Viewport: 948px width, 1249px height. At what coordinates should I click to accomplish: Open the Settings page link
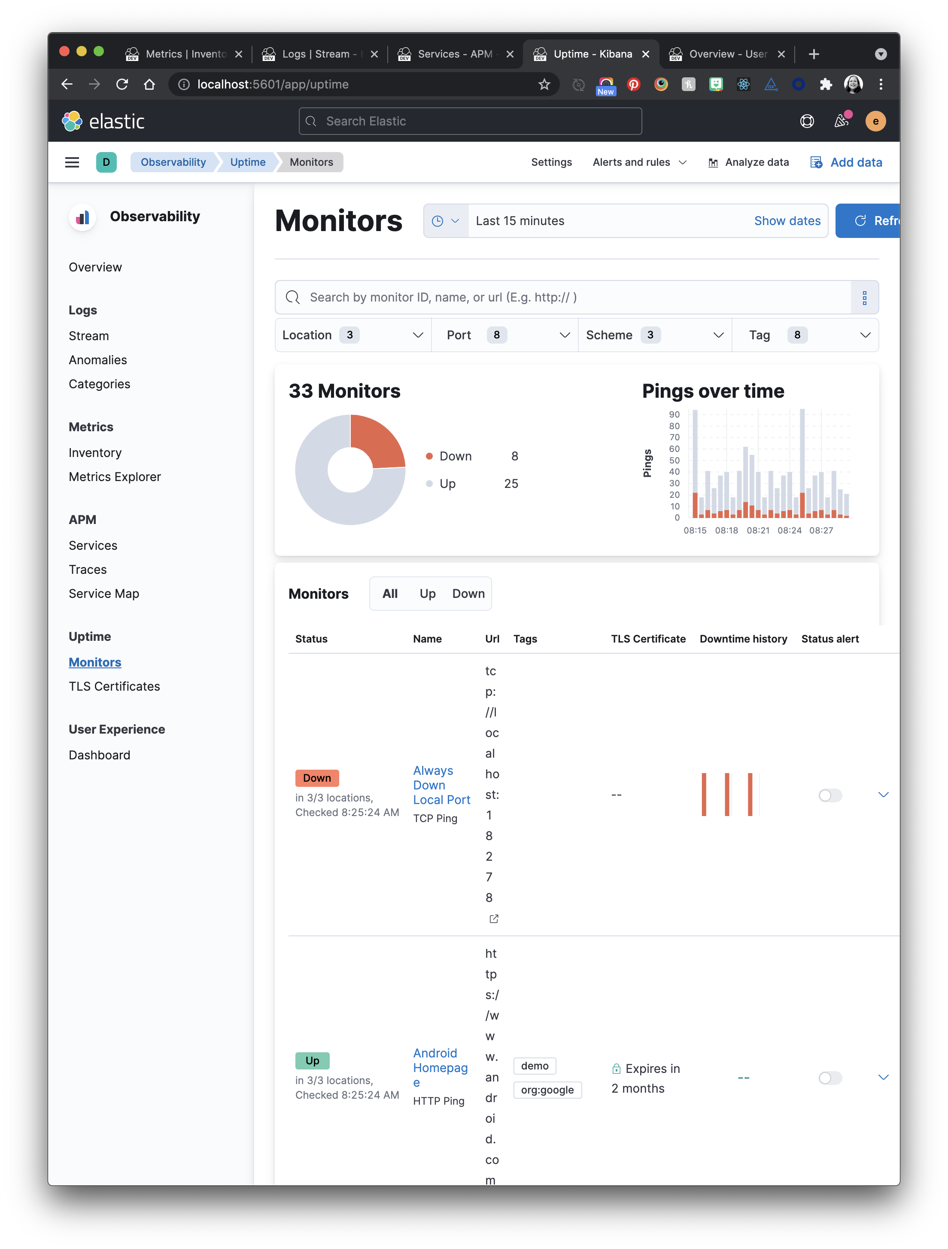[551, 162]
